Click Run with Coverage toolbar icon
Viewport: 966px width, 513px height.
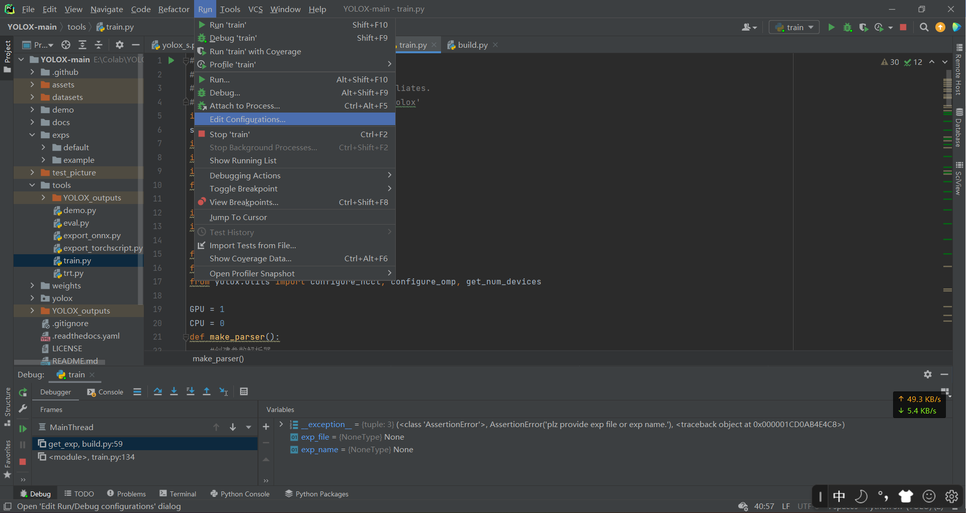coord(863,27)
